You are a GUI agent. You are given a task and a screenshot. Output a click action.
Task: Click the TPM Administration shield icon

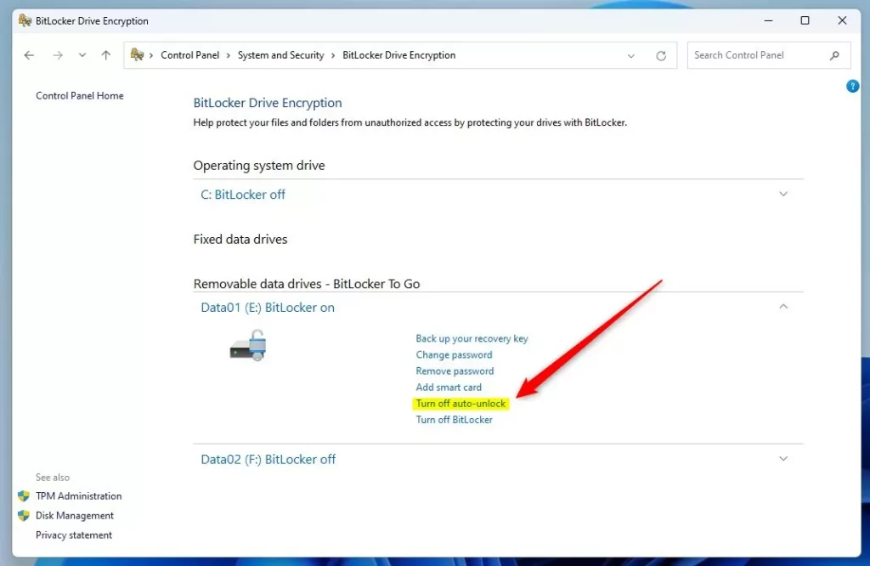coord(23,496)
